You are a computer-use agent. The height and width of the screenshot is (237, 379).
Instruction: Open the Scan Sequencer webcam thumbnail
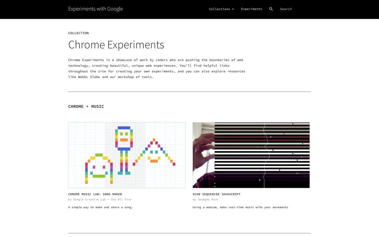(x=251, y=155)
